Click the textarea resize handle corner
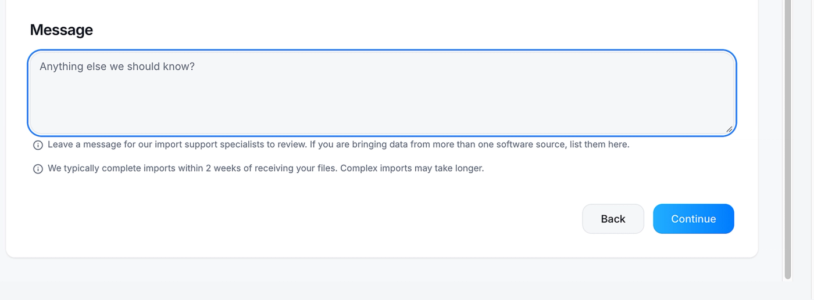Viewport: 814px width, 300px height. 729,129
